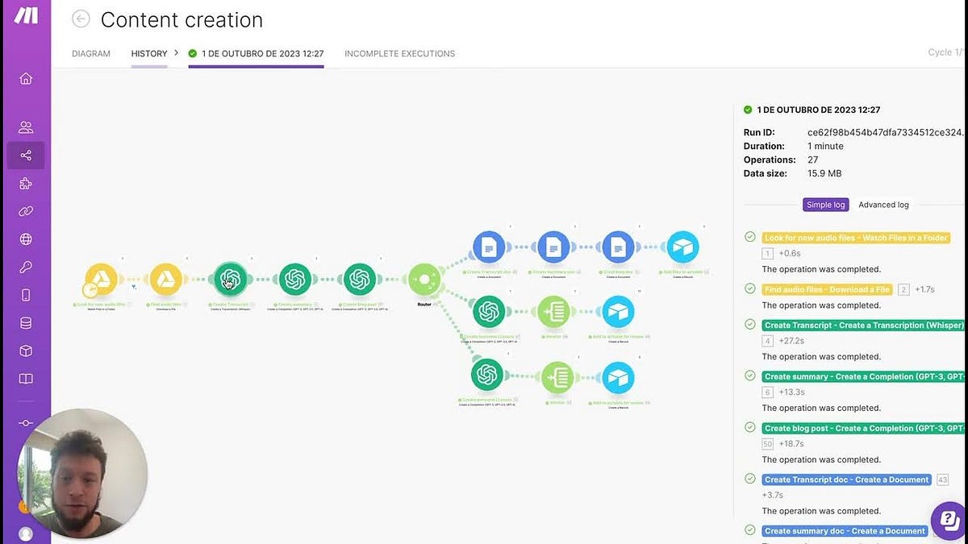This screenshot has height=544, width=968.
Task: Open the Google Drive Download a File module
Action: tap(165, 278)
